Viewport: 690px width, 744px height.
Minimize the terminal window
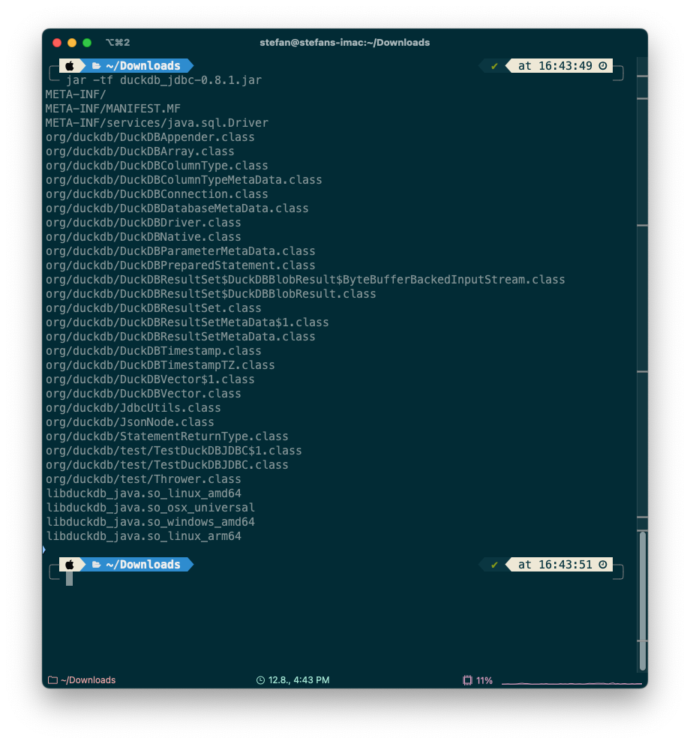click(72, 43)
